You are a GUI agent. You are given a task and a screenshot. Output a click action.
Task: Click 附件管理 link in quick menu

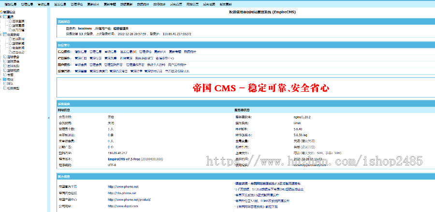click(126, 58)
